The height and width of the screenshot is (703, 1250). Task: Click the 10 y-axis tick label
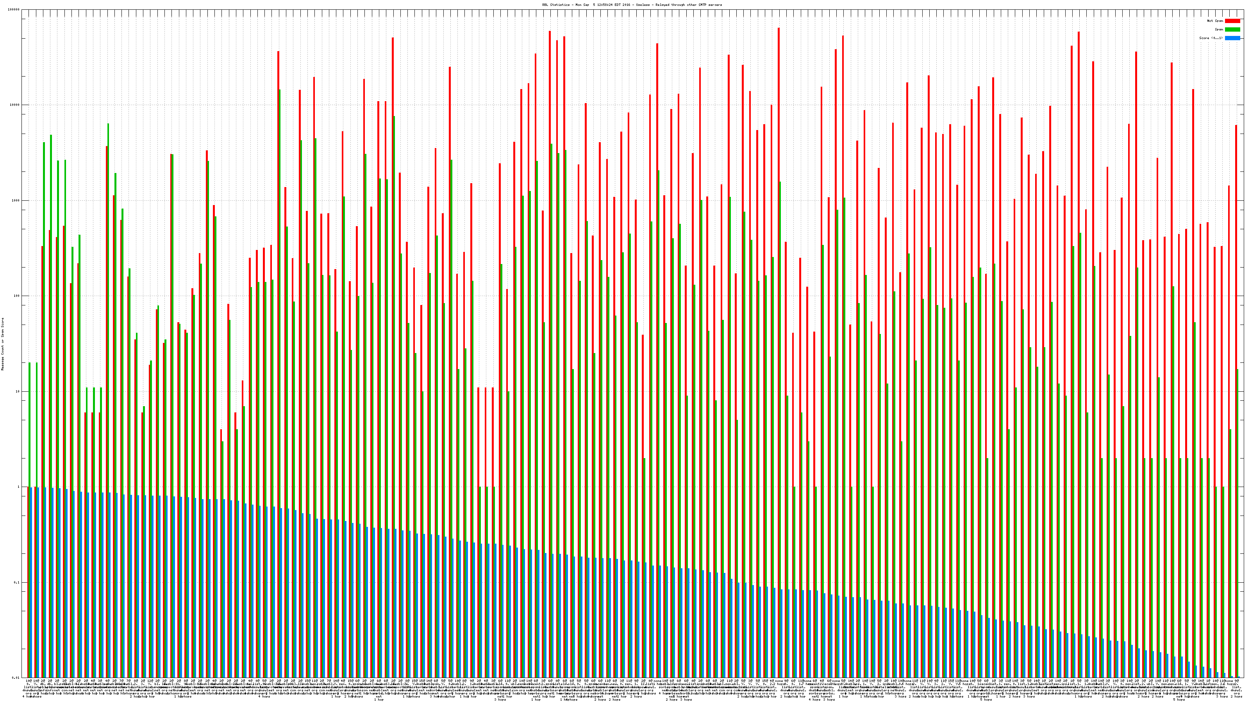18,391
